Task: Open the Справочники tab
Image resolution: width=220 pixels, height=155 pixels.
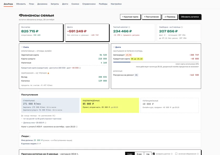Action: coord(89,4)
